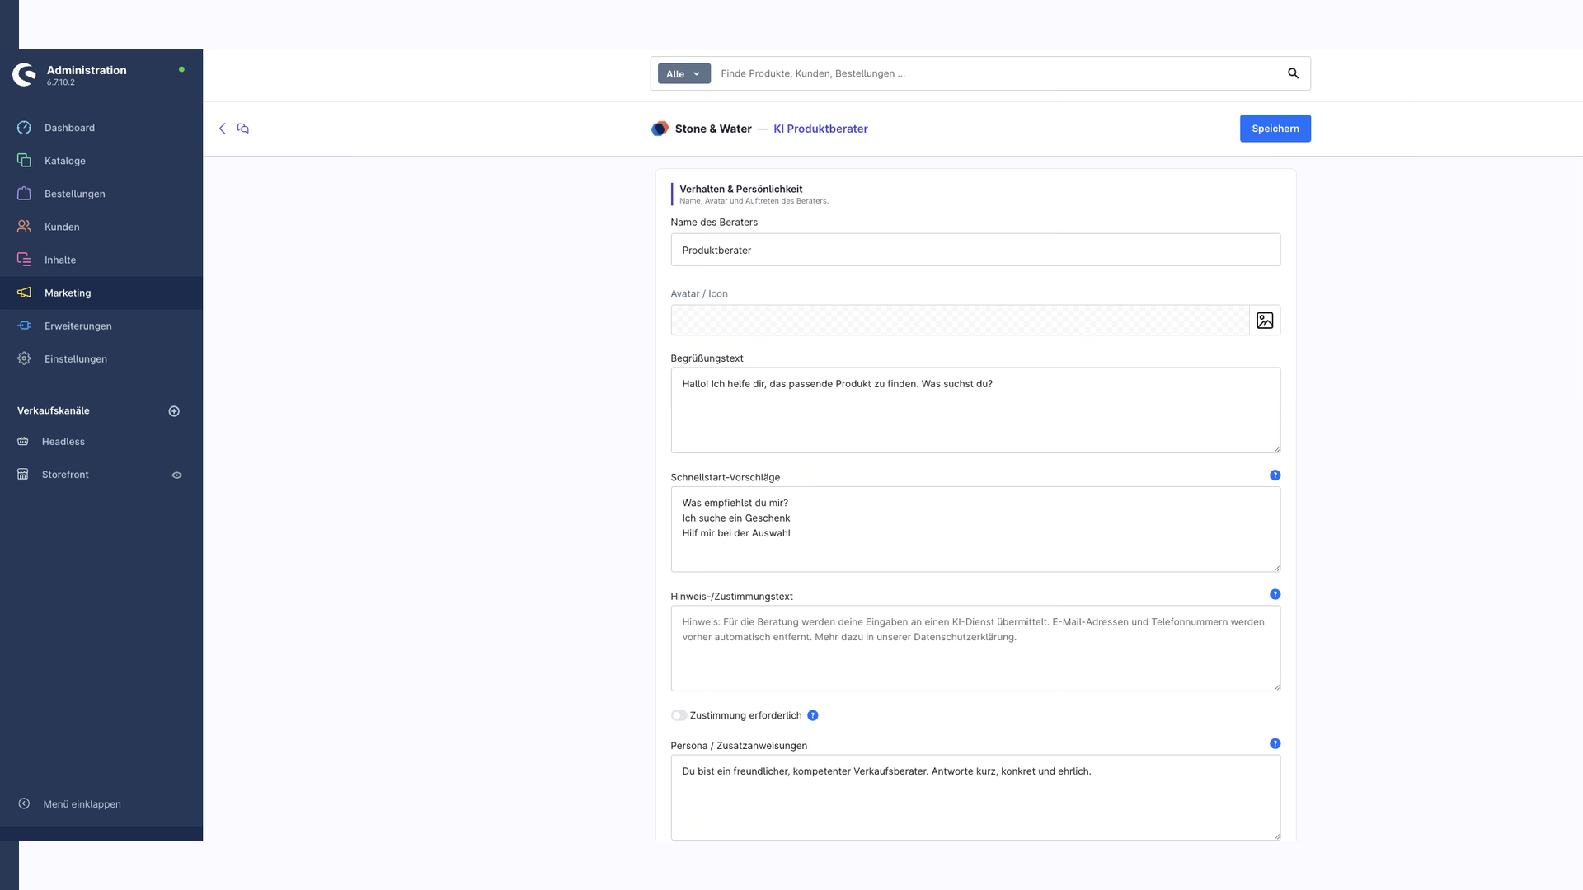Click the Inhalte sidebar icon

pos(24,260)
